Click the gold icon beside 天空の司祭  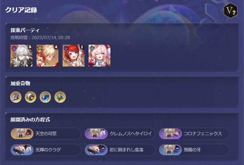click(x=22, y=134)
